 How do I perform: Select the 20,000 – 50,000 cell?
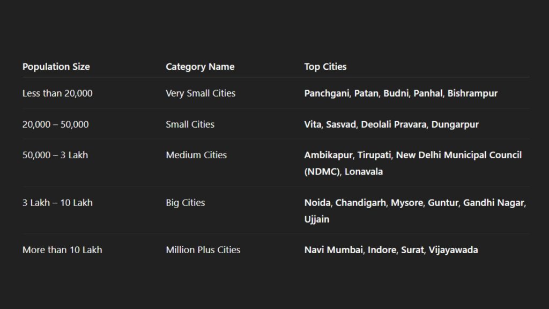tap(55, 124)
